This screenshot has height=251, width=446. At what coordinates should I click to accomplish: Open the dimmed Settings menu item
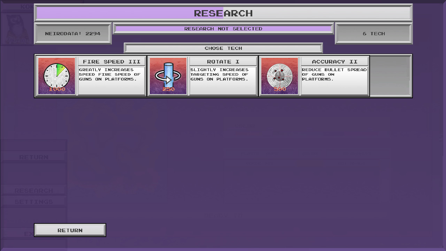[33, 202]
